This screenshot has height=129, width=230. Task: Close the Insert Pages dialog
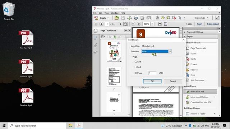(183, 40)
